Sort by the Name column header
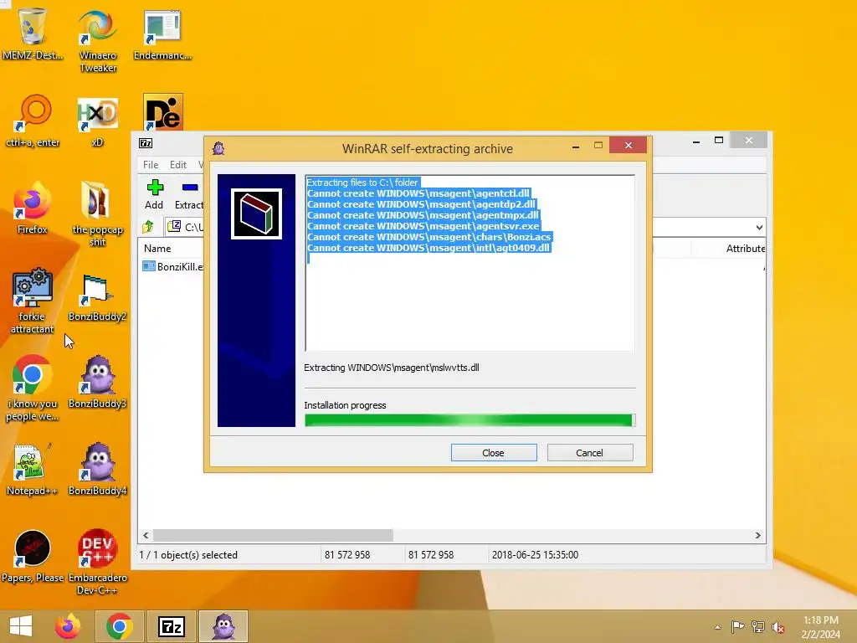 point(157,248)
